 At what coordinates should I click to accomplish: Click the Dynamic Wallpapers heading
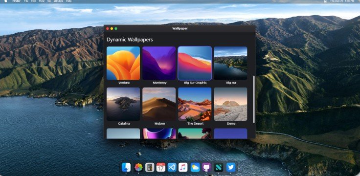tap(130, 40)
